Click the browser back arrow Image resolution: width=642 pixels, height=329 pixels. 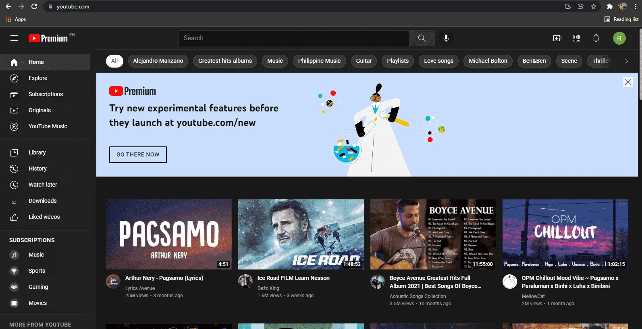coord(8,6)
